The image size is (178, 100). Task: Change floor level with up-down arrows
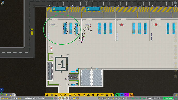[x=11, y=95]
